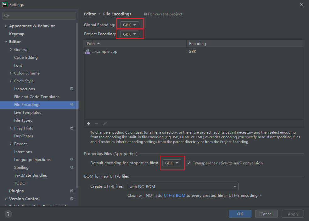Screen dimensions: 309x221
Task: Click the OK button
Action: pyautogui.click(x=240, y=214)
